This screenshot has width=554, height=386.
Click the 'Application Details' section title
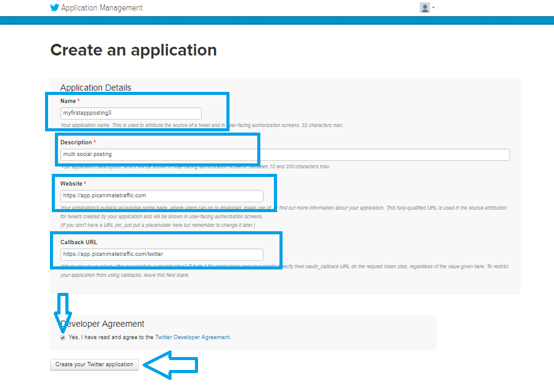(96, 88)
